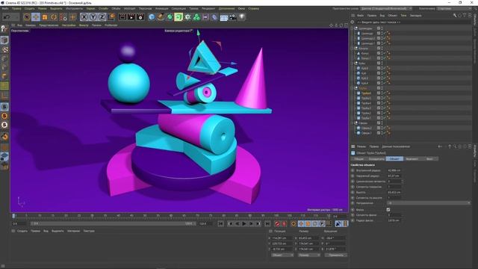478x269 pixels.
Task: Toggle layer square for Сфера.1 row
Action: point(379,133)
